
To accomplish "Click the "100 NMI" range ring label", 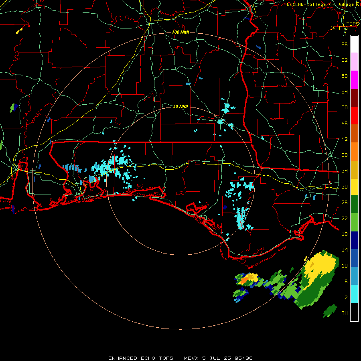I will coord(180,32).
